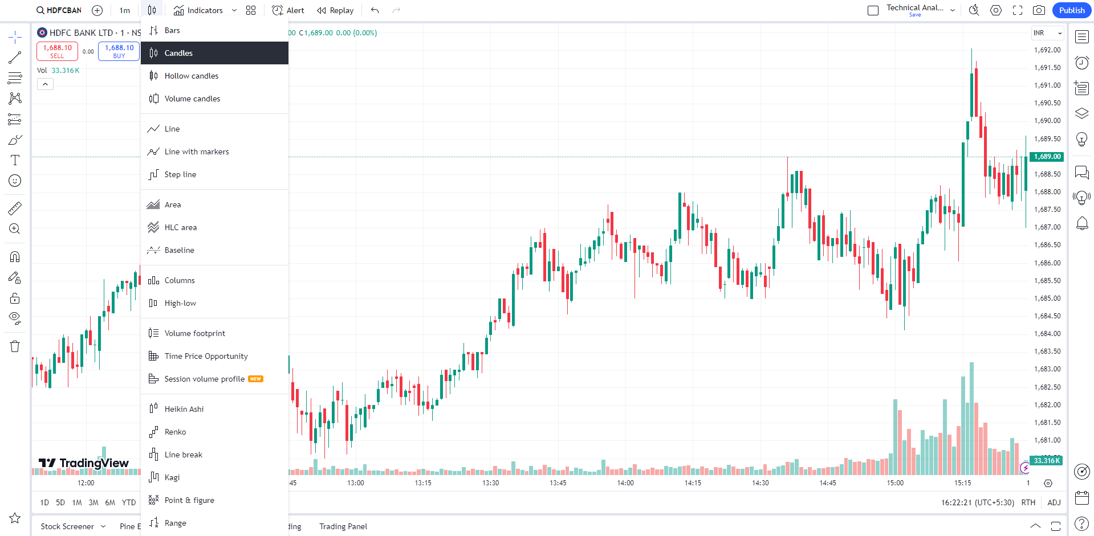
Task: Select the text annotation tool
Action: click(x=15, y=161)
